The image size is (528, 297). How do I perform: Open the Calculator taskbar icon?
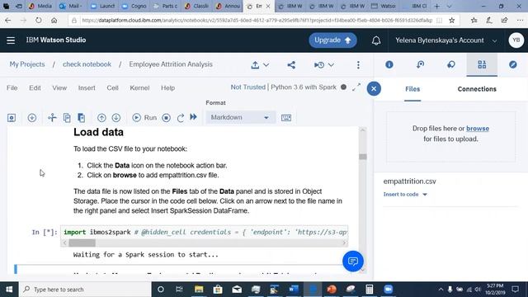point(370,290)
